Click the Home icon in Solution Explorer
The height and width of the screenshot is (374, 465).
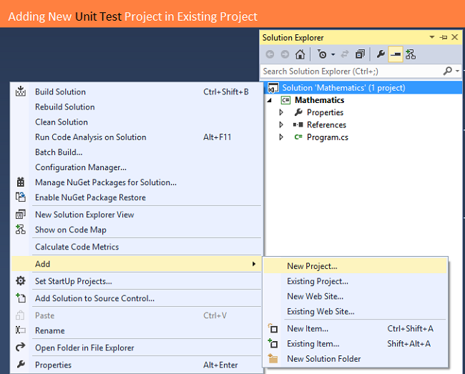(300, 54)
